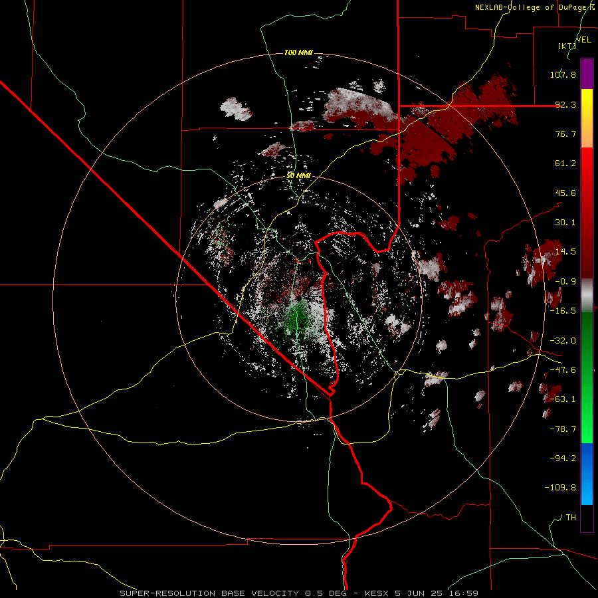Pick the gray near-zero segment of color bar
598x598 pixels.
tap(587, 296)
